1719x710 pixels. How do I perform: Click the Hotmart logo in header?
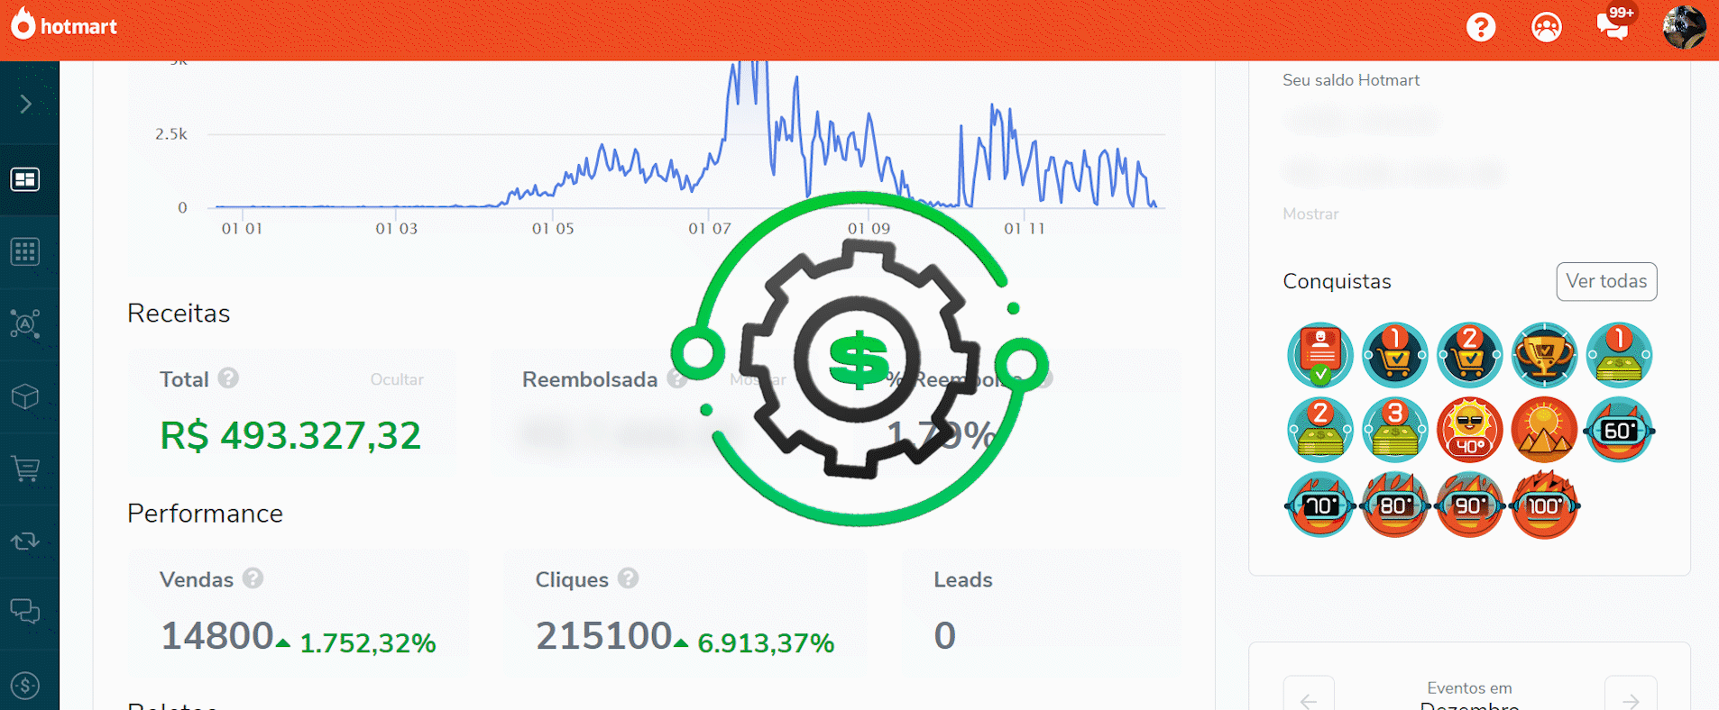pyautogui.click(x=63, y=26)
